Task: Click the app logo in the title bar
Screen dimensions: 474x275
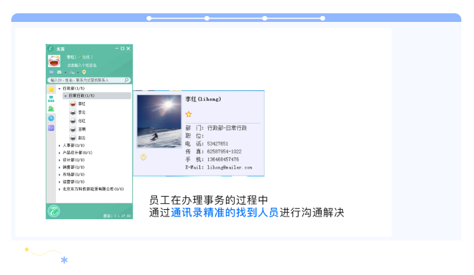Action: point(51,48)
